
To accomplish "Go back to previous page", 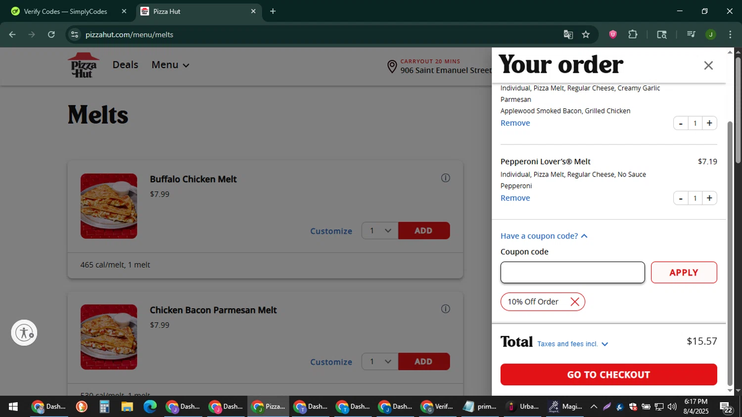I will 12,35.
